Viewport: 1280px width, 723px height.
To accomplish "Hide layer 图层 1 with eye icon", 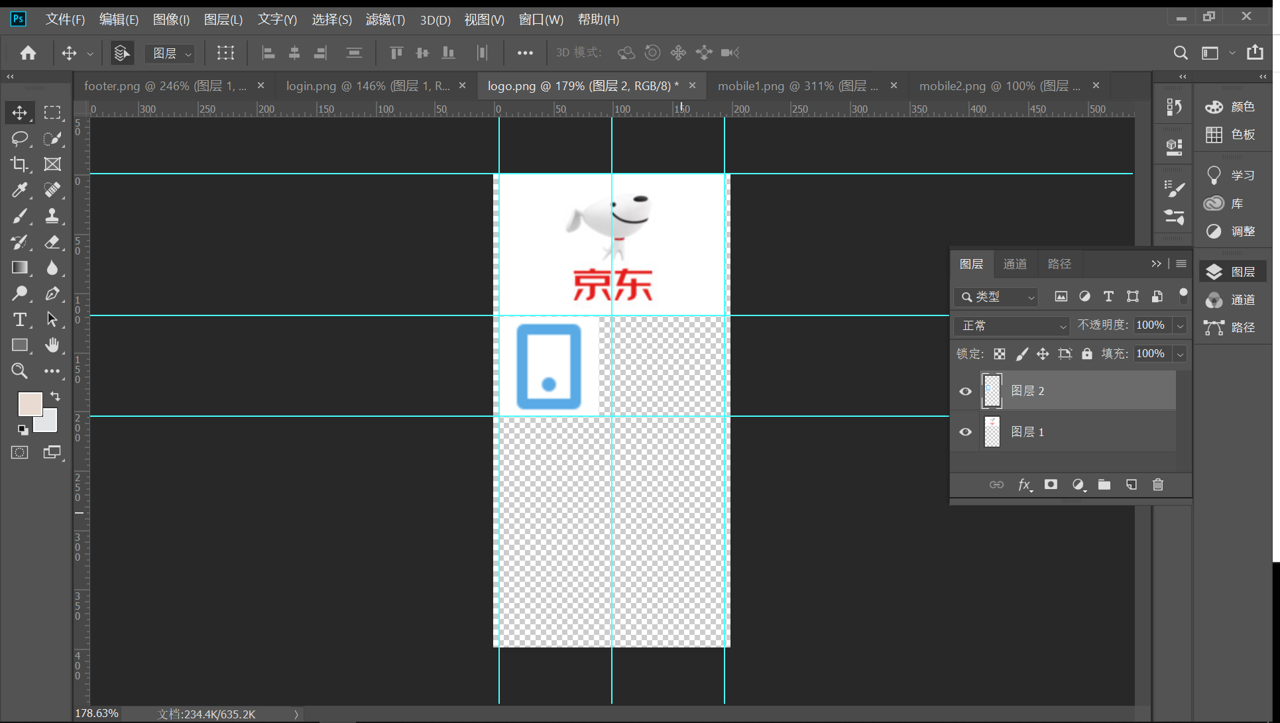I will (x=965, y=432).
